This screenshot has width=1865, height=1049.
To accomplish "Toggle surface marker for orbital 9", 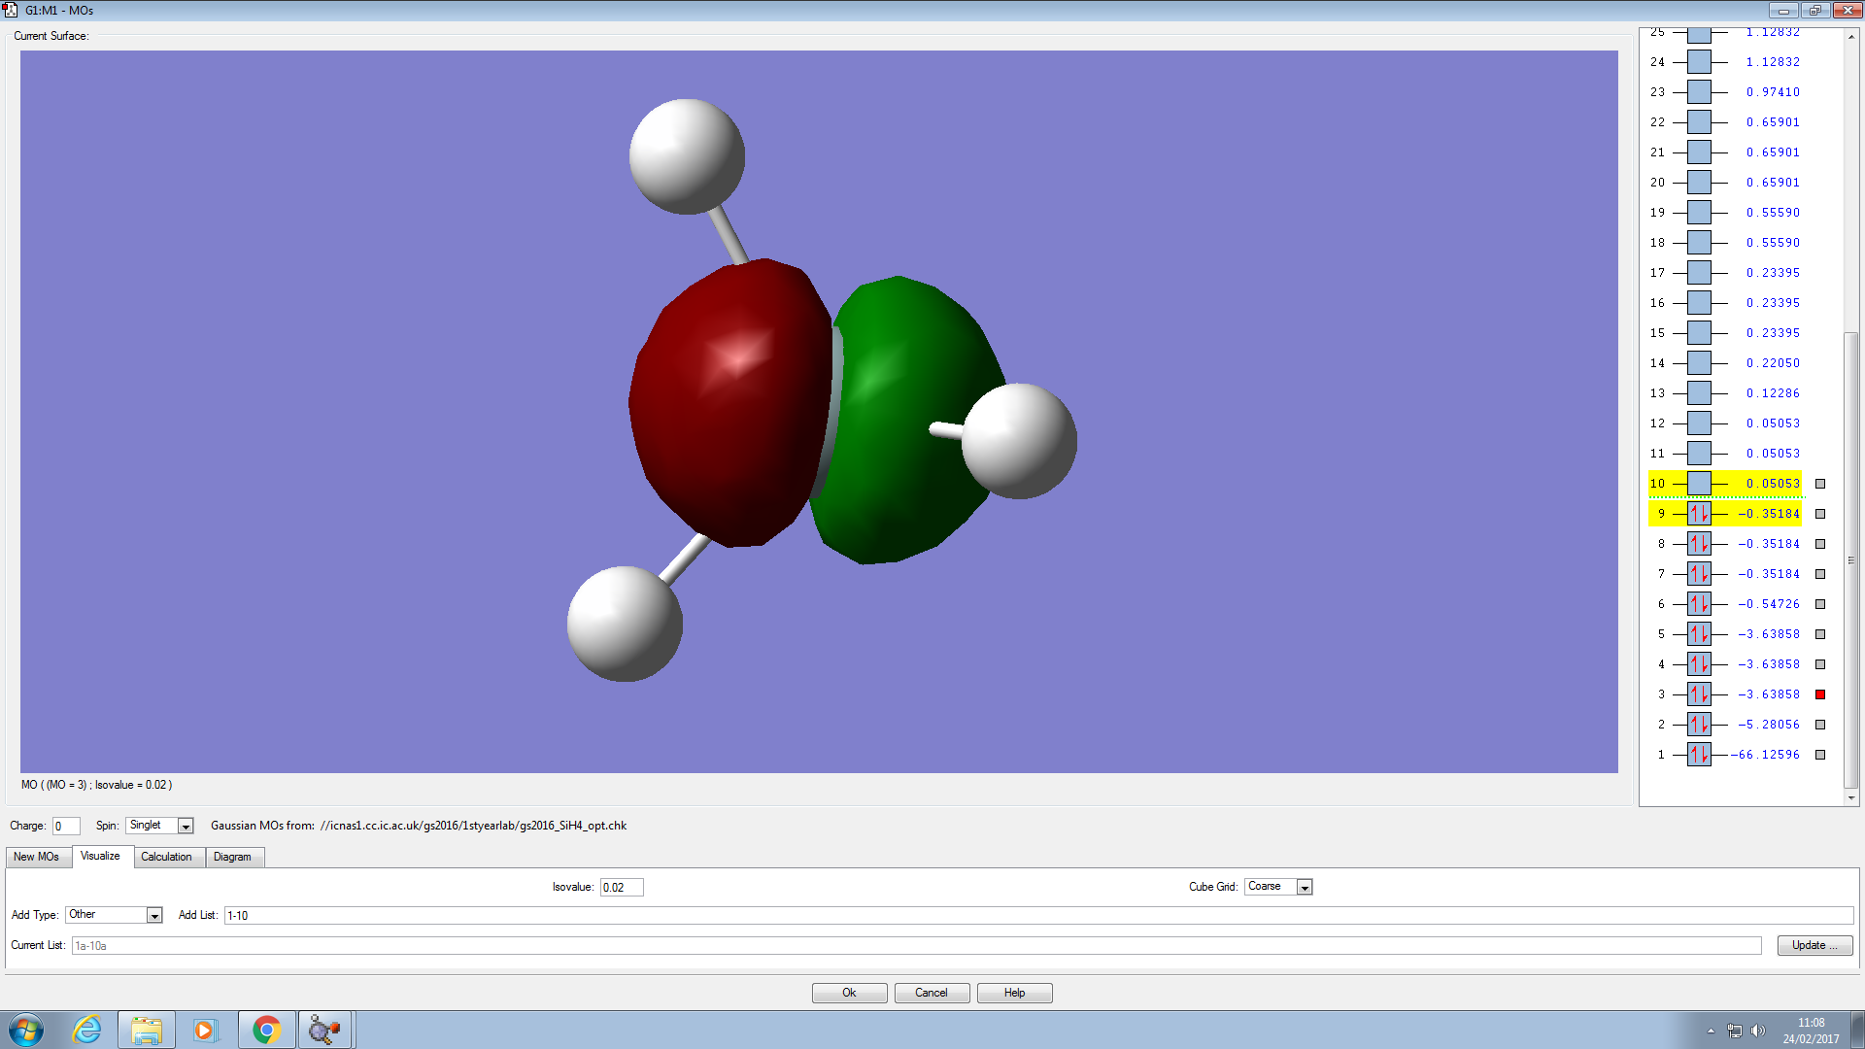I will click(x=1820, y=514).
